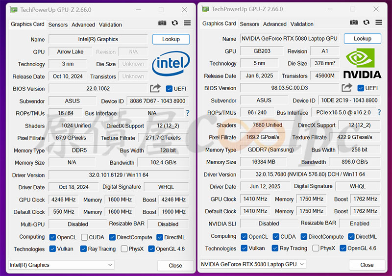The height and width of the screenshot is (276, 392).
Task: Select Graphics Card tab in Intel window
Action: tap(27, 25)
